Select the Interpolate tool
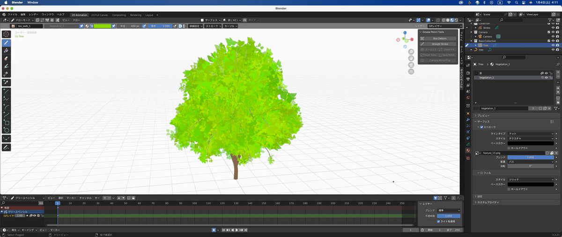 pos(7,139)
